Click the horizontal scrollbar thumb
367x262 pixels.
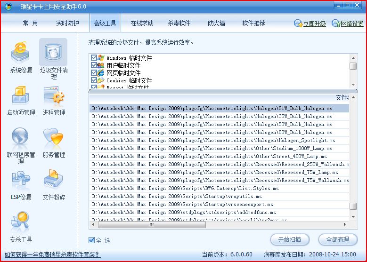(152, 224)
